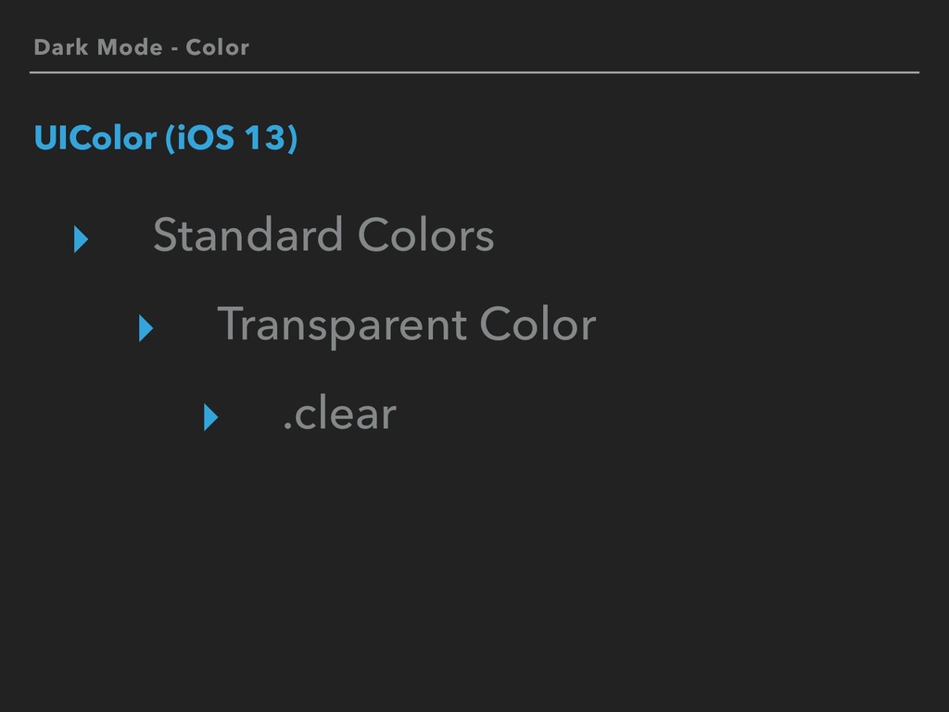
Task: Click the (iOS 13) part of title
Action: click(x=232, y=138)
